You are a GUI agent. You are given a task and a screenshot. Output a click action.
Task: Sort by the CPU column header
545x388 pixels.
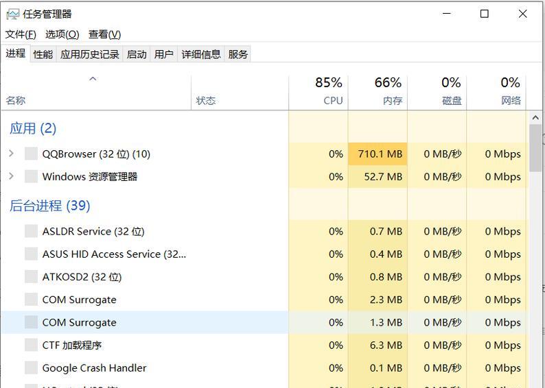click(318, 92)
